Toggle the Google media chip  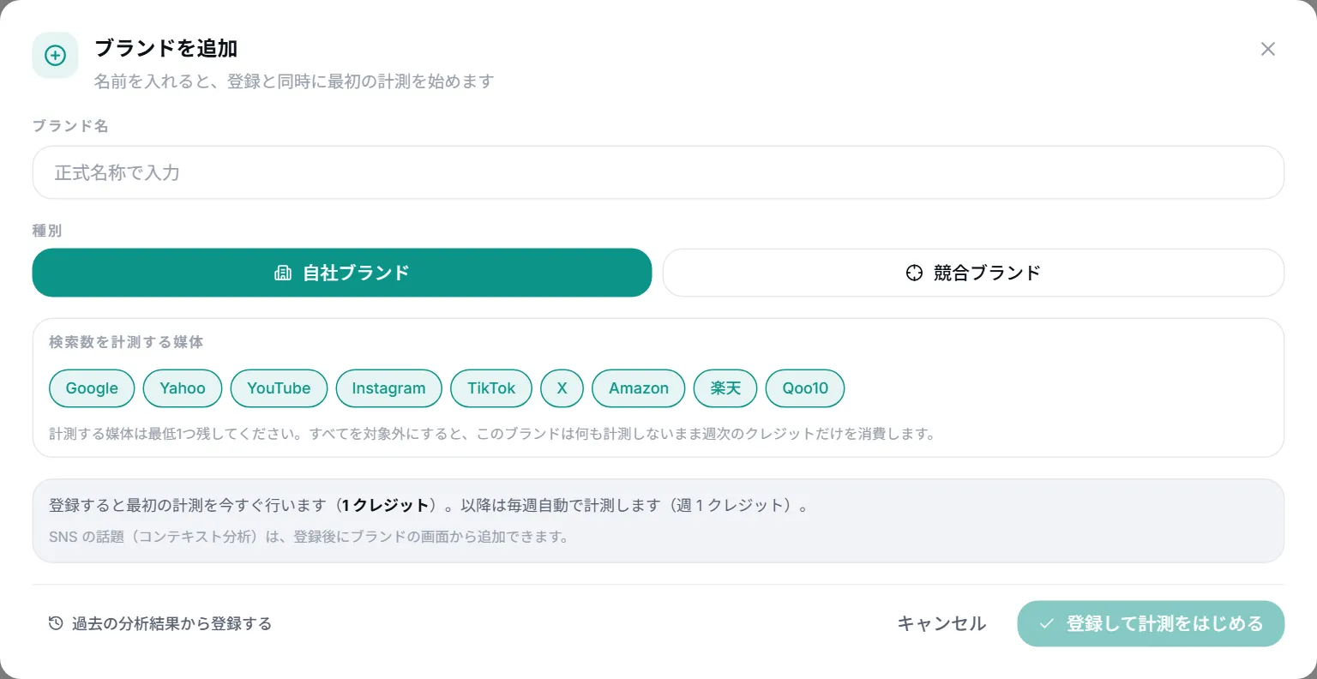point(92,388)
